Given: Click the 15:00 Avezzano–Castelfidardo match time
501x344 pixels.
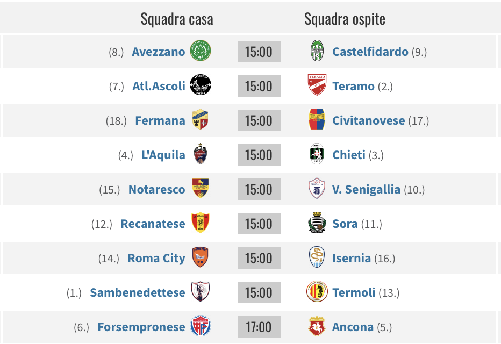Looking at the screenshot, I should (x=259, y=52).
